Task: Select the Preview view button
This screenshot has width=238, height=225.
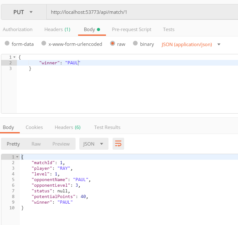Action: point(61,144)
